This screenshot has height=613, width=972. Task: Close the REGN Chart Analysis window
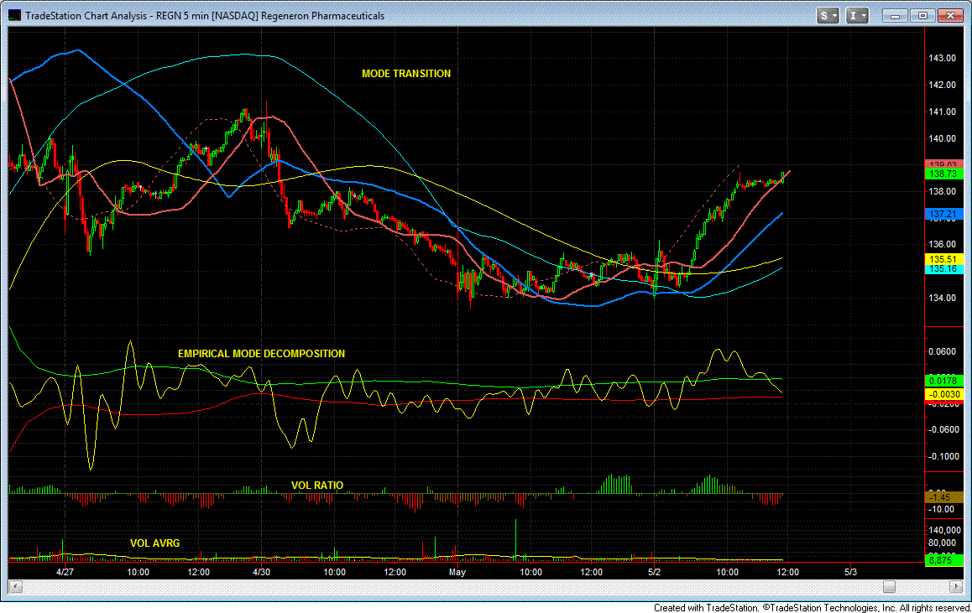pyautogui.click(x=950, y=15)
